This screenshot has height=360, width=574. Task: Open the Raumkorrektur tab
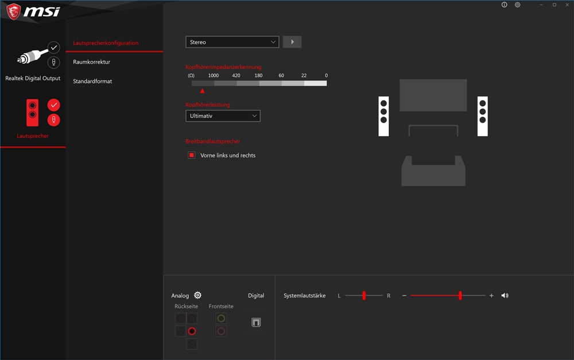click(92, 62)
